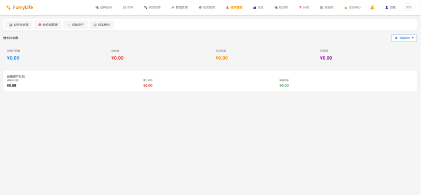Click the FurryLife paw logo
Image resolution: width=421 pixels, height=195 pixels.
[x=19, y=7]
